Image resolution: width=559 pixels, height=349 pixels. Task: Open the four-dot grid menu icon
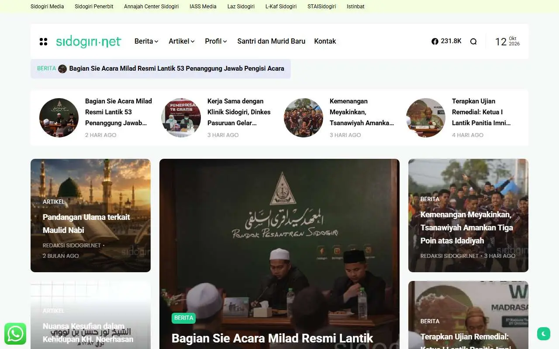(43, 41)
